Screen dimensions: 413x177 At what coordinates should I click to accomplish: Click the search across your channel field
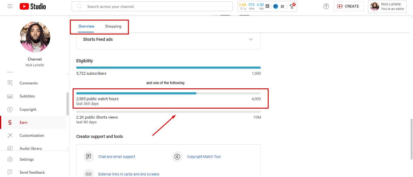(x=152, y=6)
